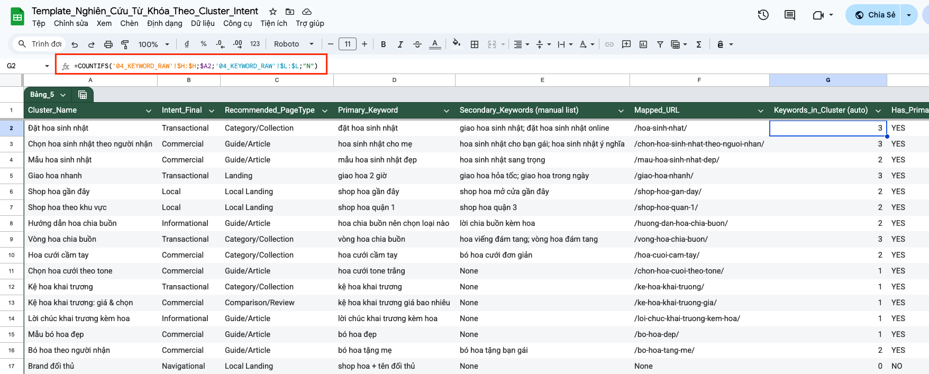The width and height of the screenshot is (929, 374).
Task: Increase decimal places icon
Action: [x=238, y=44]
